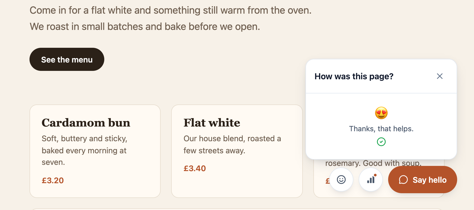474x210 pixels.
Task: Click the smiley face feedback button
Action: point(341,180)
